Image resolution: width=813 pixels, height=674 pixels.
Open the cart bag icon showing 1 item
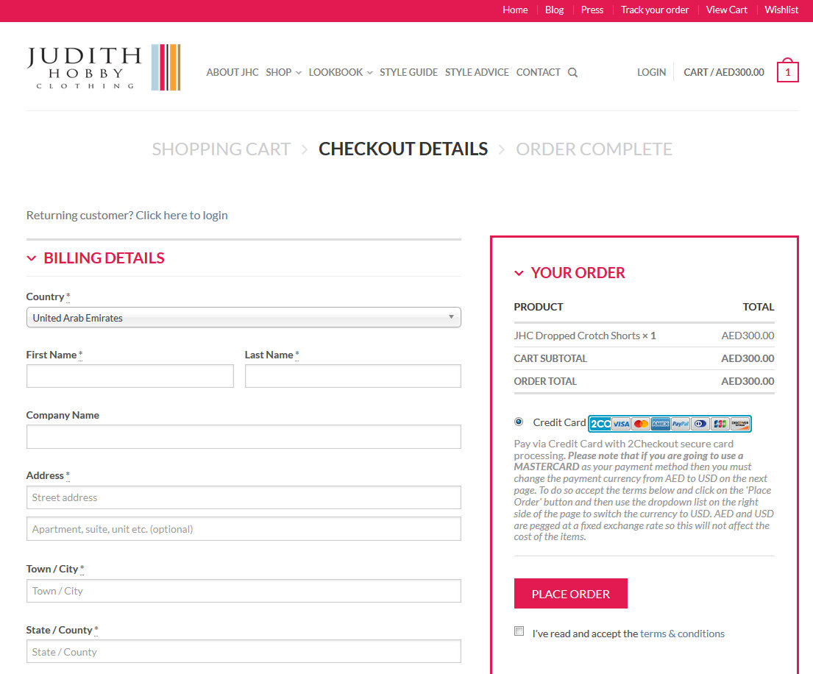coord(787,72)
